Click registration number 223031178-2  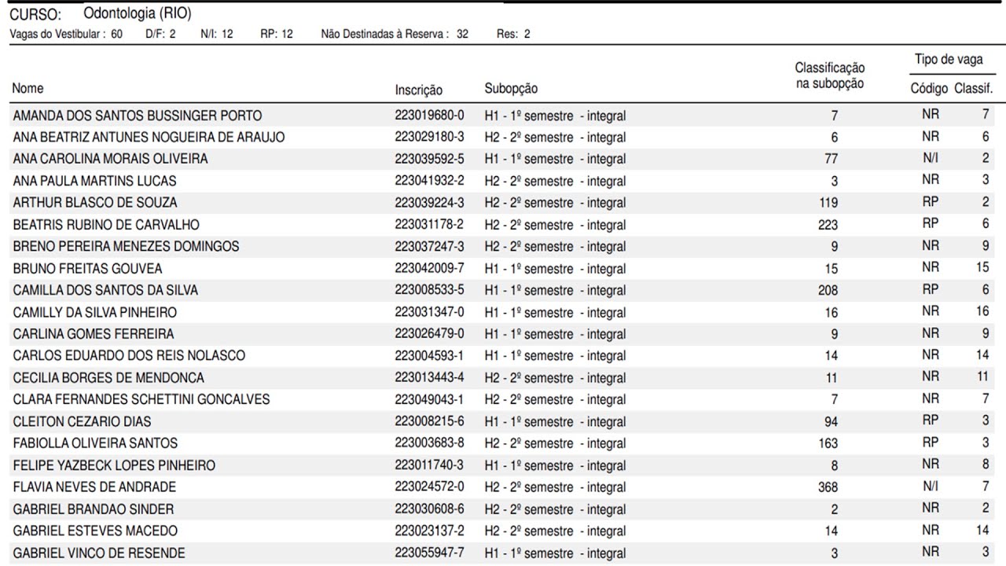[x=429, y=224]
